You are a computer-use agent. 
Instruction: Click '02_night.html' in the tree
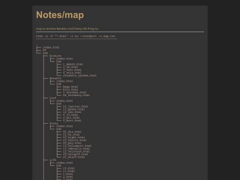(x=74, y=137)
